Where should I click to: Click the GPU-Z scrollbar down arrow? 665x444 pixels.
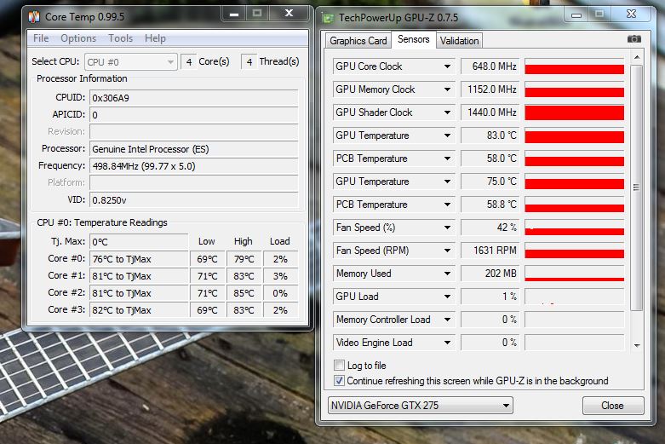pyautogui.click(x=637, y=345)
